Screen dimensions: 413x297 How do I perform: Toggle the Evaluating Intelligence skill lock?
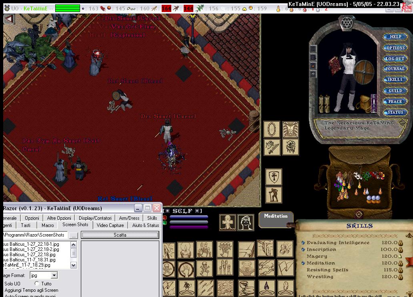(x=400, y=243)
